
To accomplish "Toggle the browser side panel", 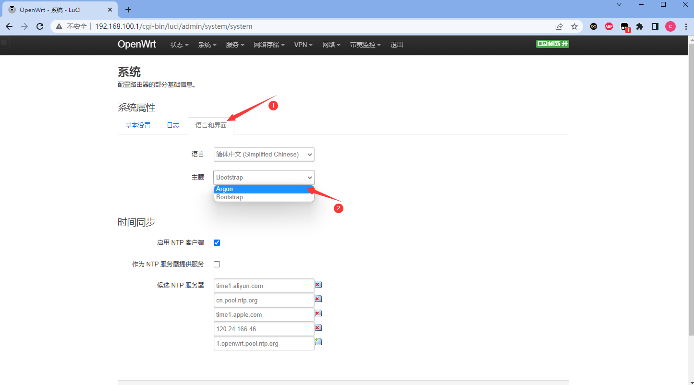I will (x=655, y=26).
